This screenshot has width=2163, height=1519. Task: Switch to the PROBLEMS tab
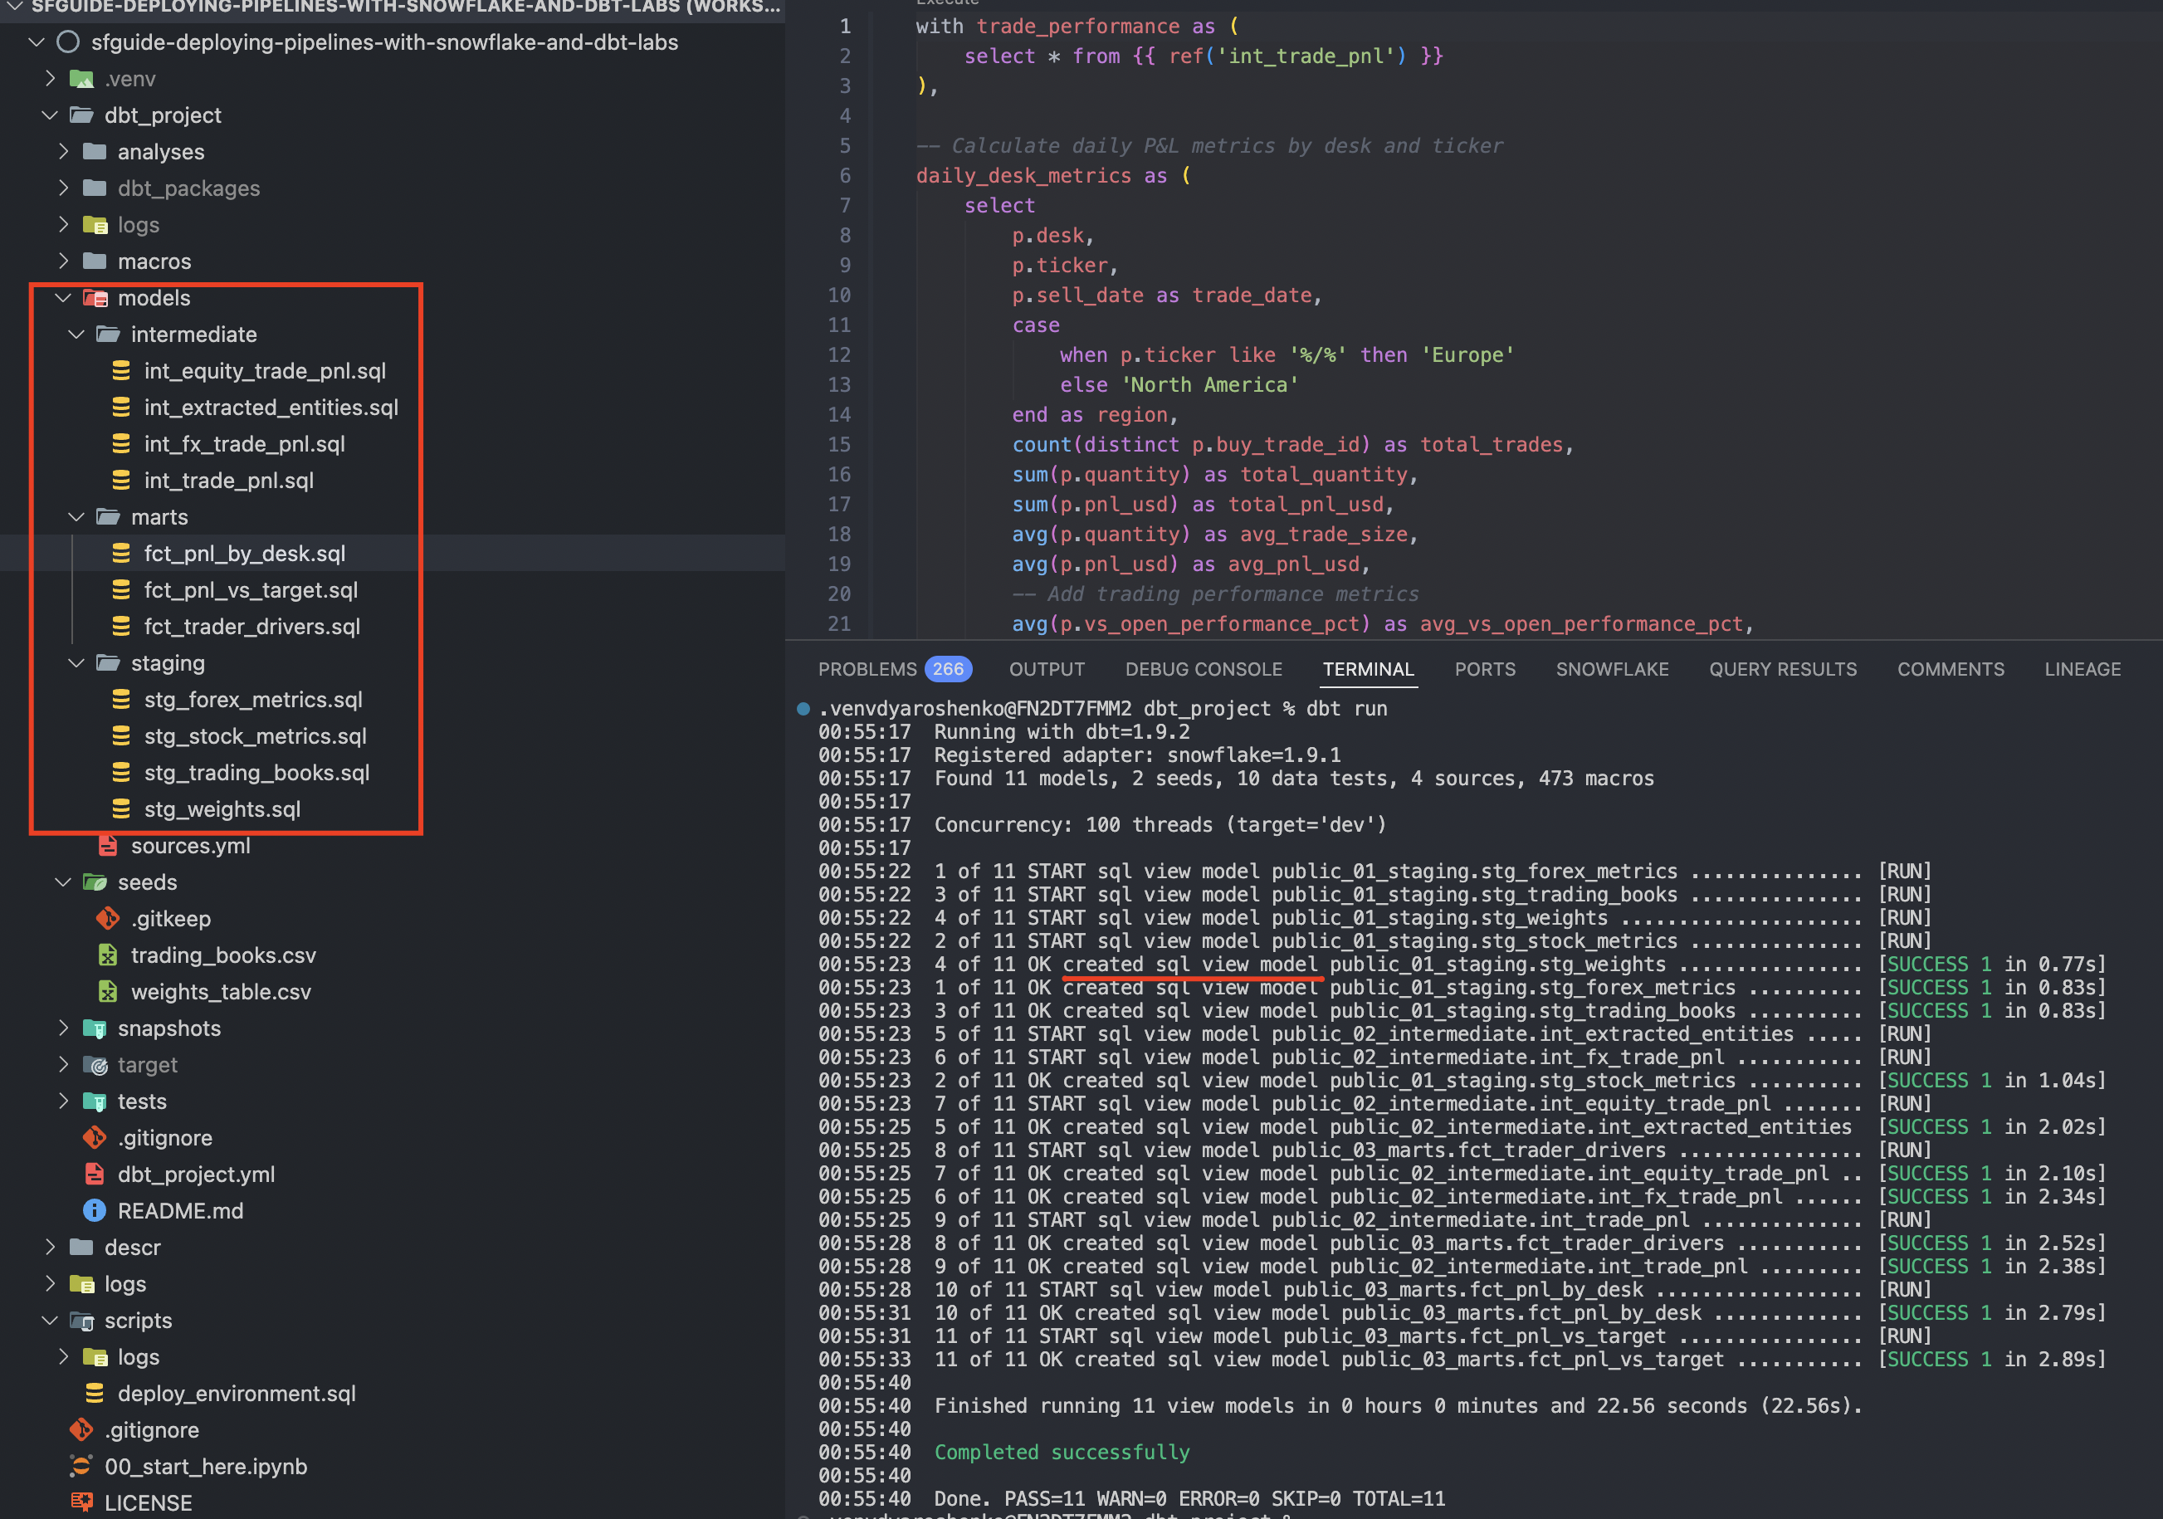click(867, 669)
